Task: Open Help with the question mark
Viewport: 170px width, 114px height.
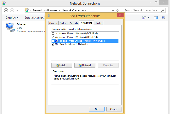Action: point(163,17)
